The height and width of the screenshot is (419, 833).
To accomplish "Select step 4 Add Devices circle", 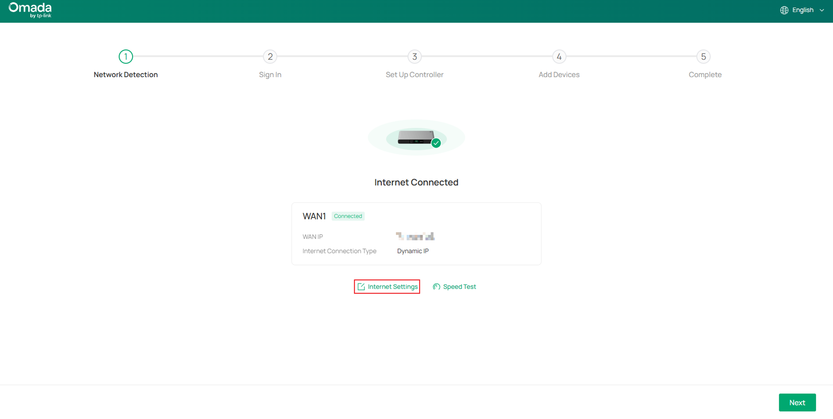I will pyautogui.click(x=559, y=56).
